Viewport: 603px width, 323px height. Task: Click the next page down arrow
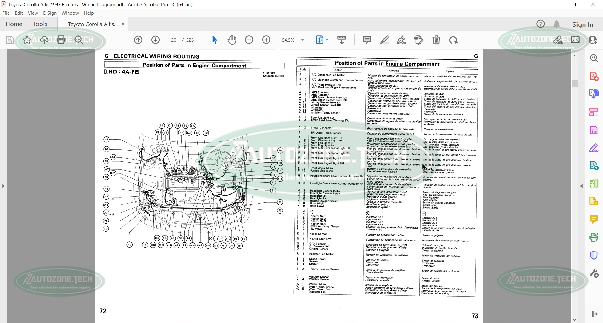pos(155,40)
